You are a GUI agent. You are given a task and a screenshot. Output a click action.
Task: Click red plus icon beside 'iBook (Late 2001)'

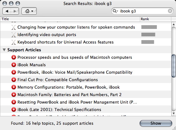[x=14, y=109]
